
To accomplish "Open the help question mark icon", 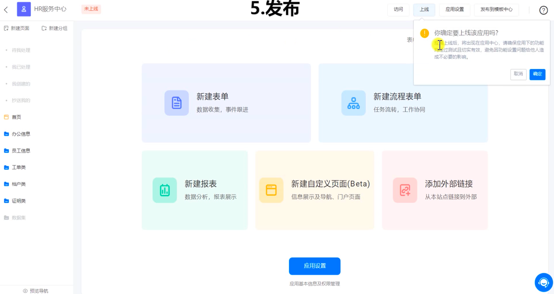I will pyautogui.click(x=544, y=10).
